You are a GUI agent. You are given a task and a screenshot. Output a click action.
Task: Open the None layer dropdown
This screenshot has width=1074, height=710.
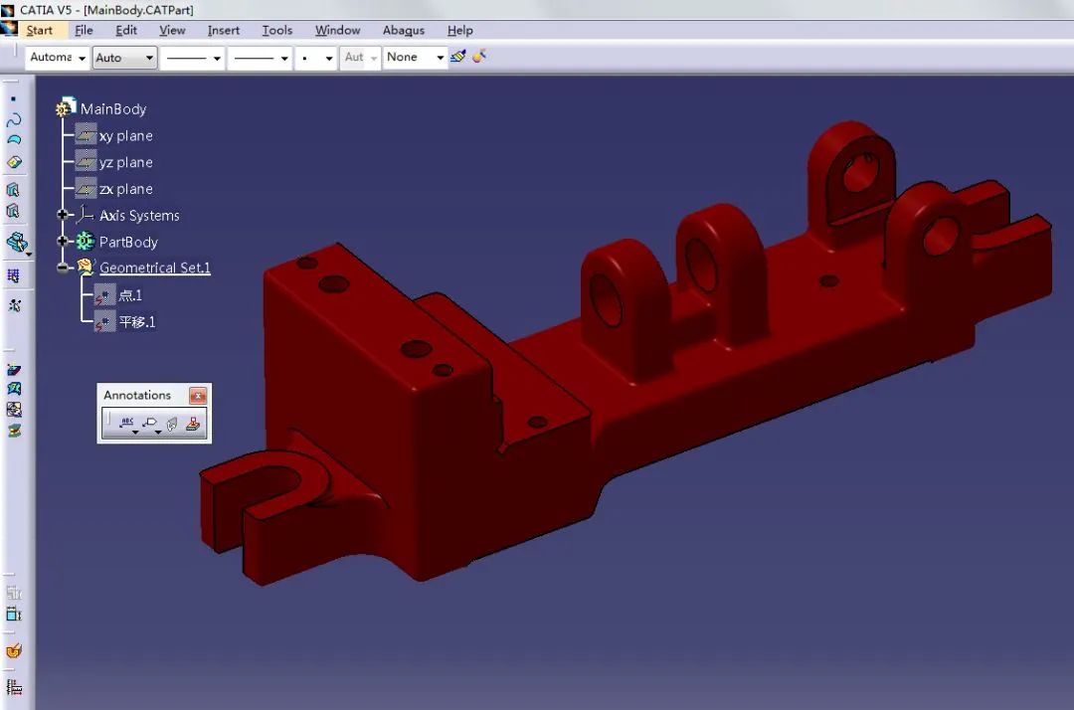pos(415,58)
